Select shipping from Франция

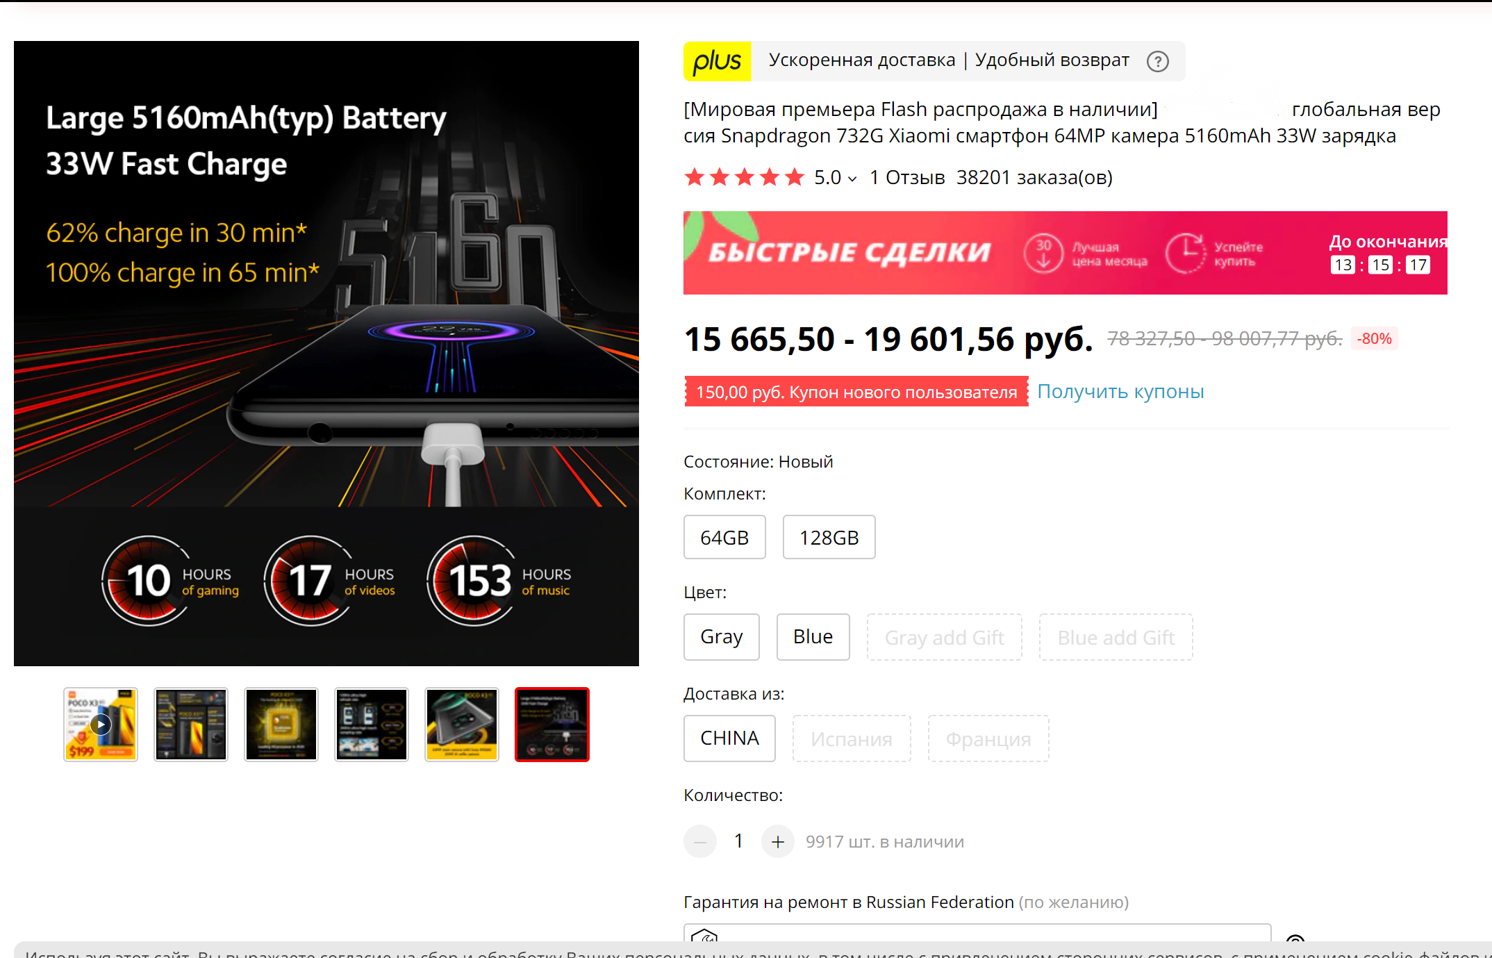coord(988,738)
